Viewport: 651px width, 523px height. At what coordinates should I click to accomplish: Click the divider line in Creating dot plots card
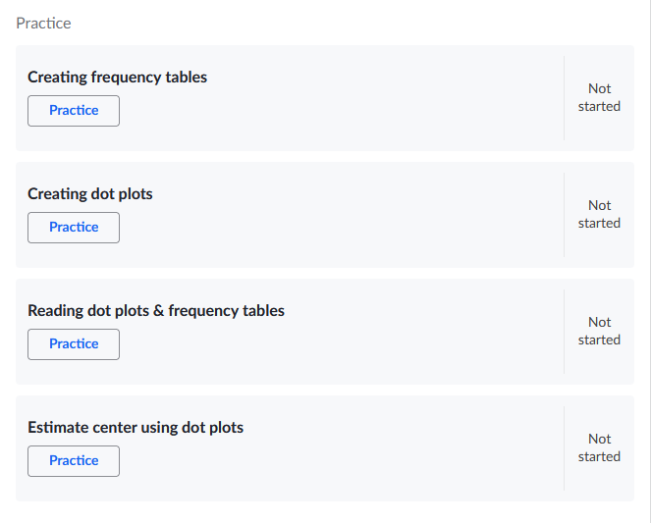pyautogui.click(x=564, y=215)
